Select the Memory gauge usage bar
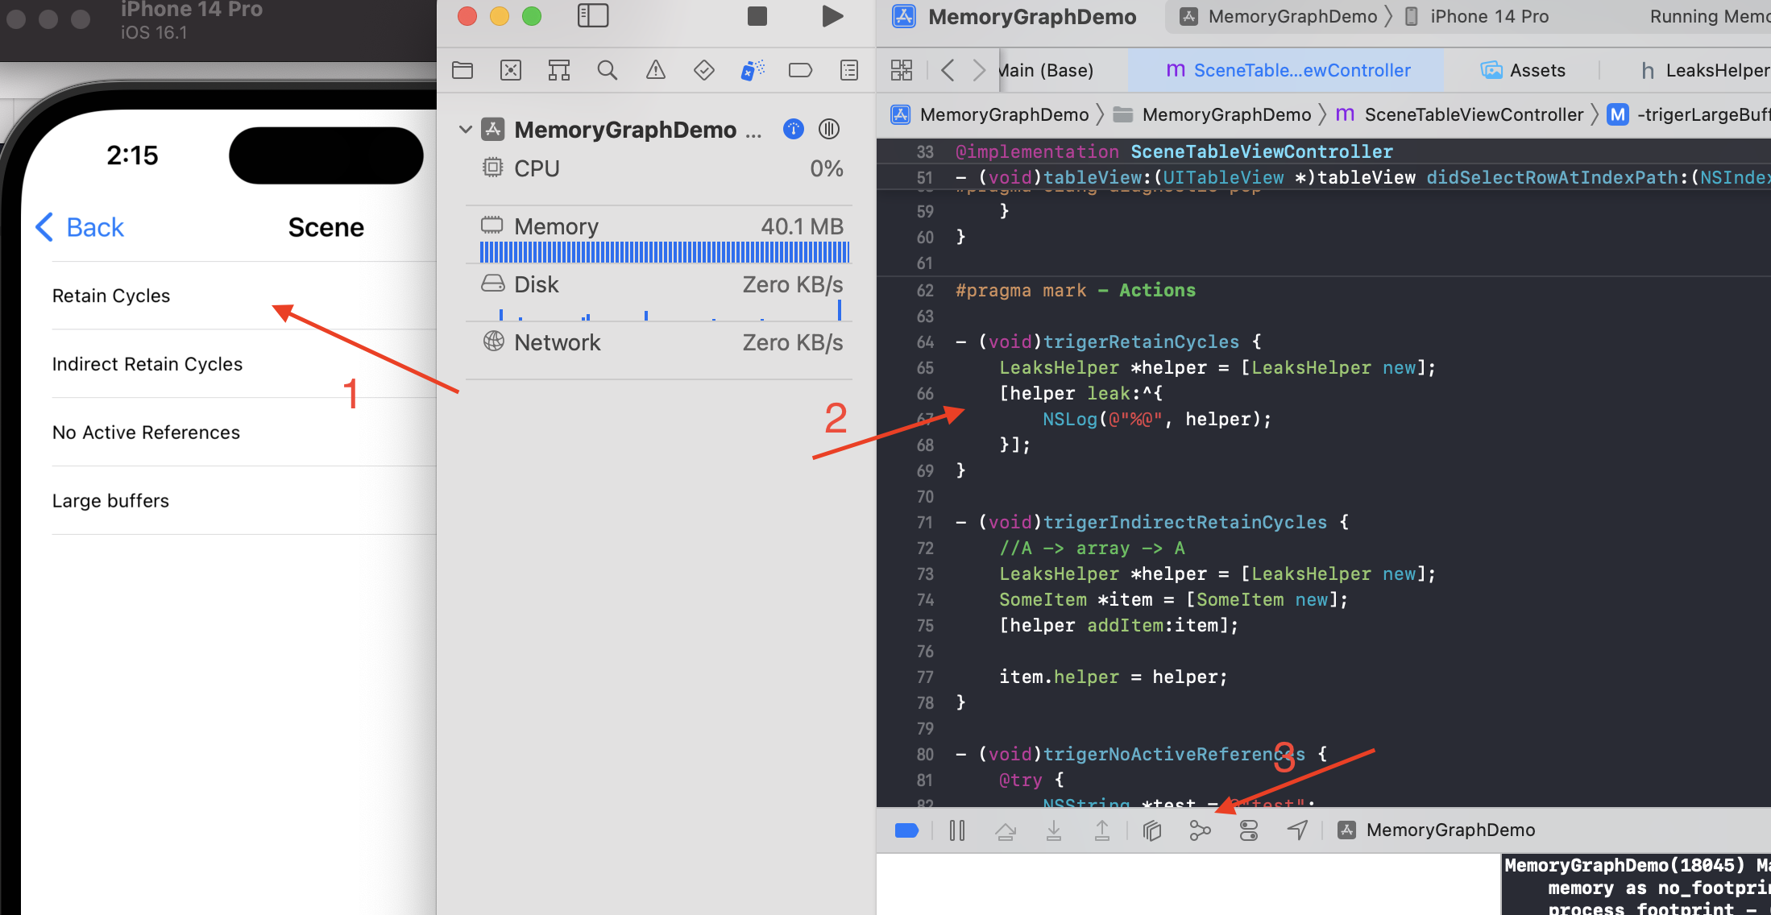The width and height of the screenshot is (1771, 915). pos(664,252)
